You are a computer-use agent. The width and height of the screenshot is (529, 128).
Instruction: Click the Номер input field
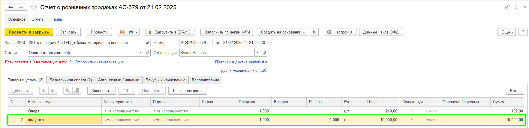[x=196, y=43]
